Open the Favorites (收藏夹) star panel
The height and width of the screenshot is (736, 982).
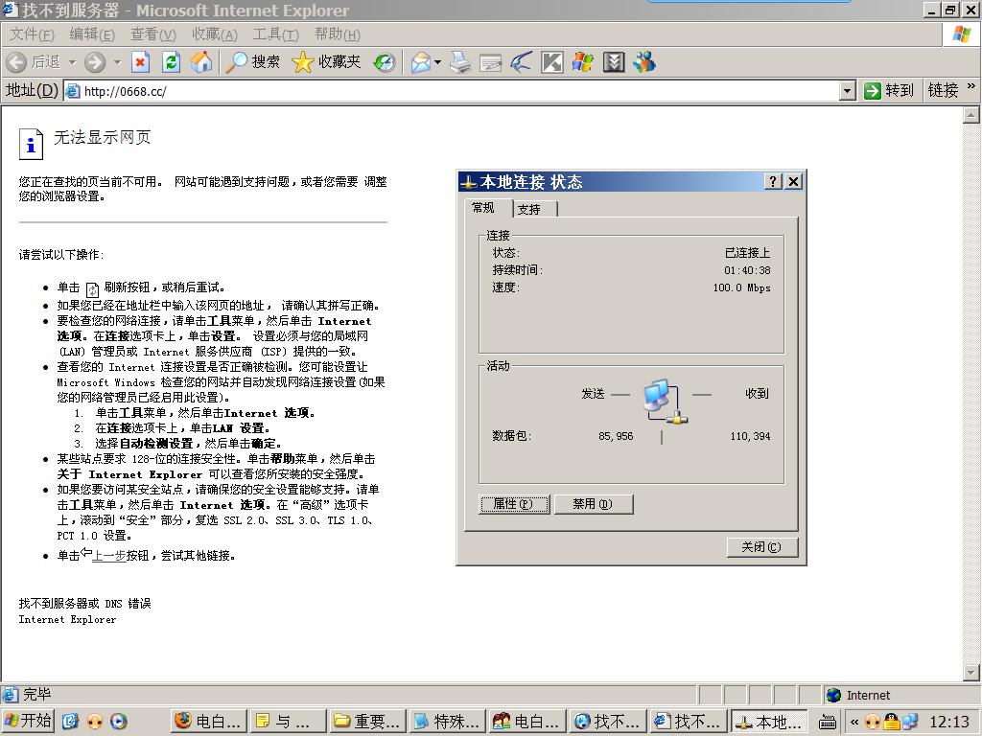click(x=326, y=62)
